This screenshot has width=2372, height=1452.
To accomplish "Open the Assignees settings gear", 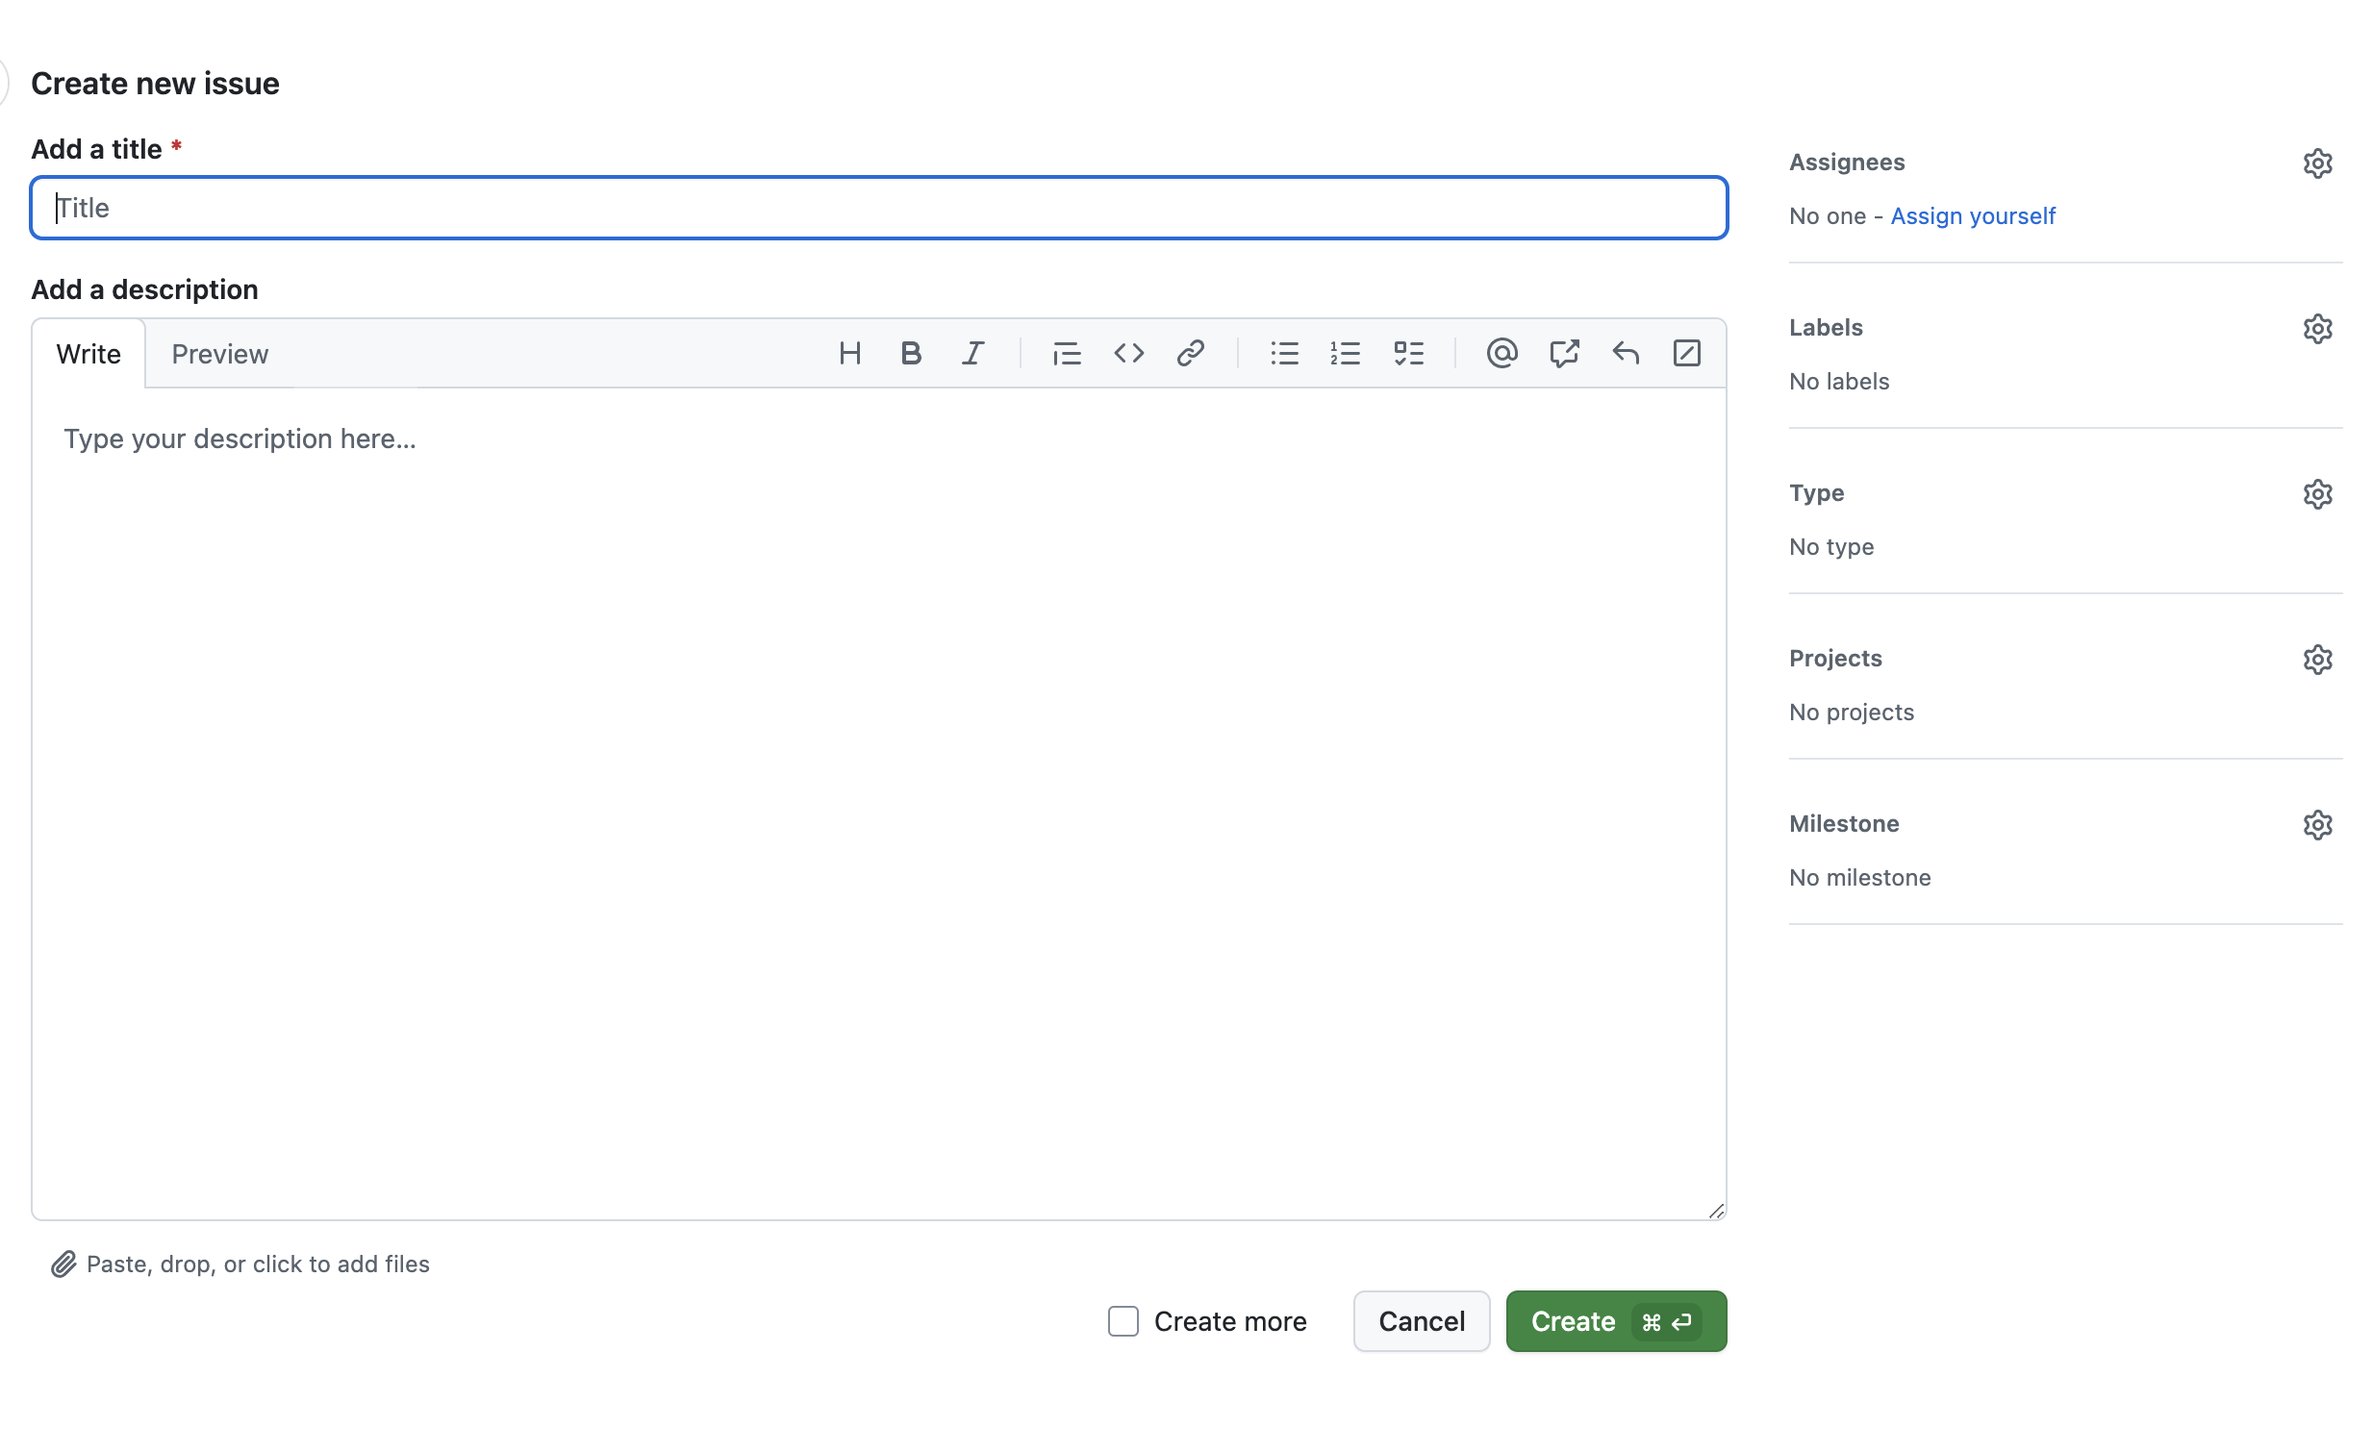I will pos(2318,163).
